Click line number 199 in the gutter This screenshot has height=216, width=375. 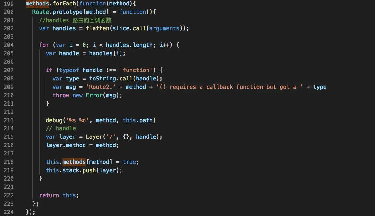[x=9, y=4]
